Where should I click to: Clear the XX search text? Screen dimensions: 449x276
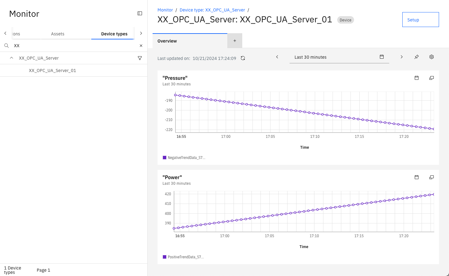[141, 46]
